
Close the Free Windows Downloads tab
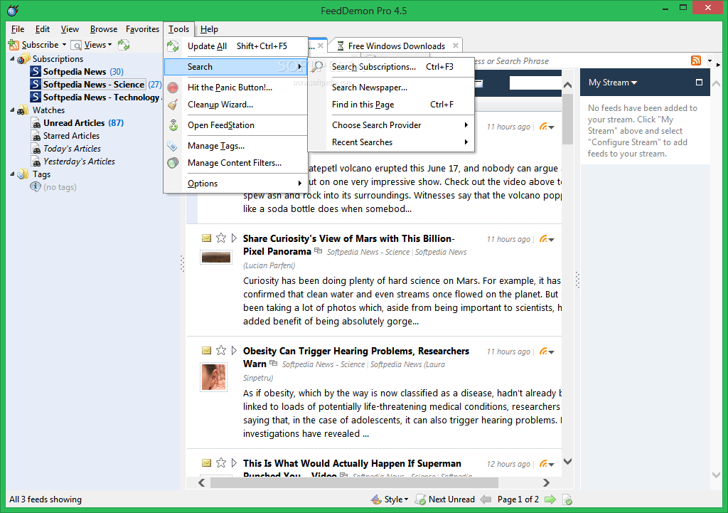click(x=456, y=46)
